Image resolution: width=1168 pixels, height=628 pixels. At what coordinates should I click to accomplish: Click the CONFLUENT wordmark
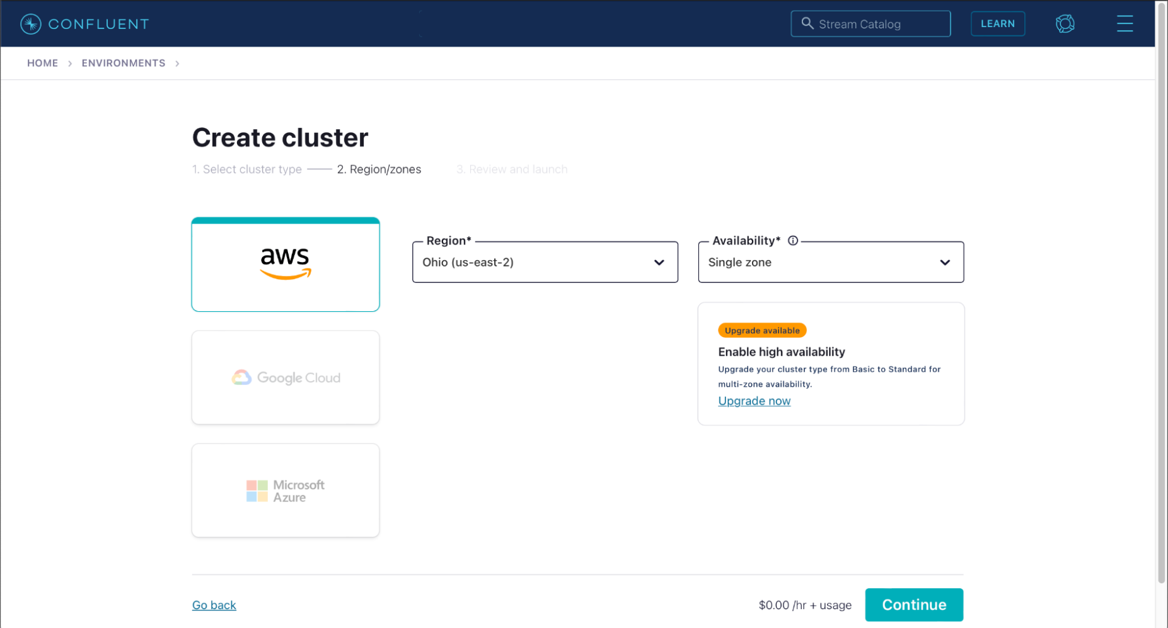click(x=99, y=24)
